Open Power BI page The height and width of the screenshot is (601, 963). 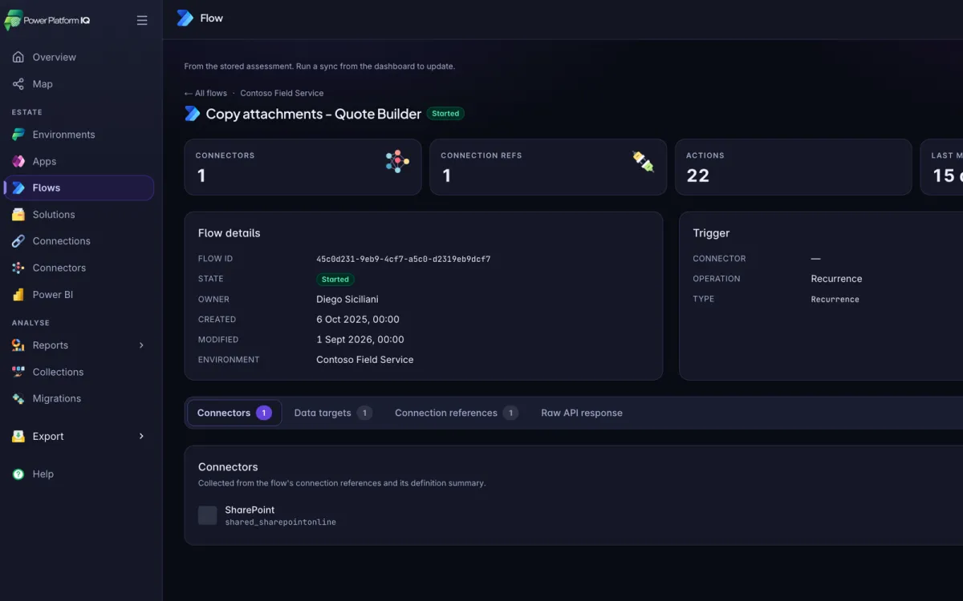point(79,294)
